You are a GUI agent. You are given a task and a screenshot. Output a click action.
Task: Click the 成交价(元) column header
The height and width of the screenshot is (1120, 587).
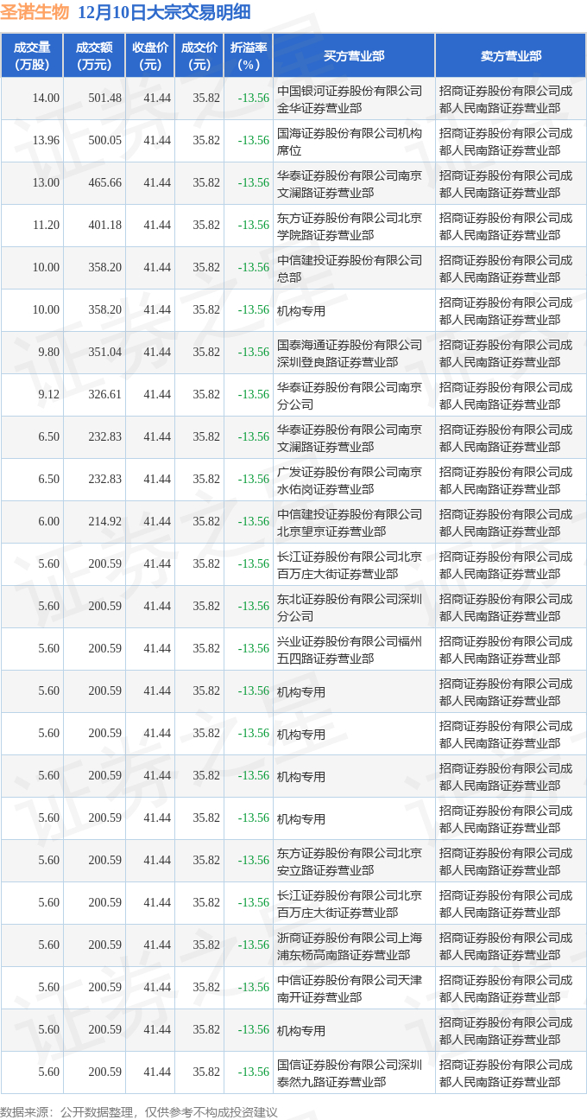(199, 56)
